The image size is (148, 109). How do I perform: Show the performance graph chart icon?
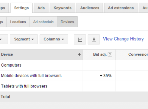(x=80, y=39)
